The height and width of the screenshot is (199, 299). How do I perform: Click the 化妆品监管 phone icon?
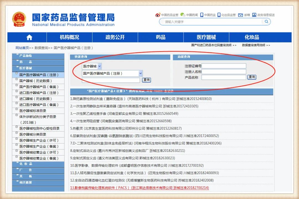[219, 15]
